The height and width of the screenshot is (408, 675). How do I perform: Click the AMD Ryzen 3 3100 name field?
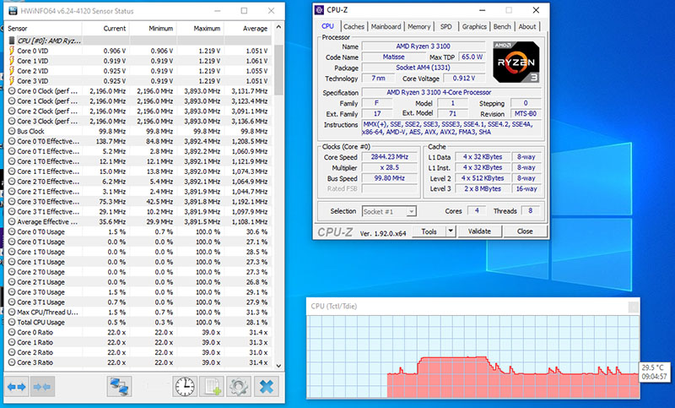(424, 46)
